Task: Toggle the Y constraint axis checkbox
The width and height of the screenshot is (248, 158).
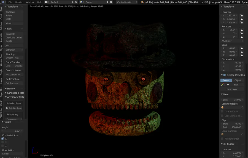Action: [2, 142]
